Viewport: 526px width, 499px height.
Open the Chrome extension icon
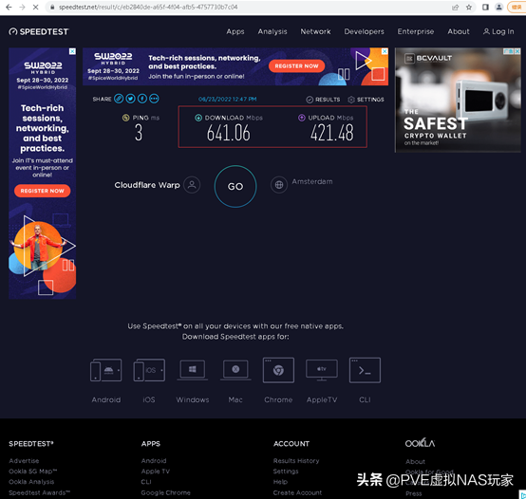[x=278, y=370]
